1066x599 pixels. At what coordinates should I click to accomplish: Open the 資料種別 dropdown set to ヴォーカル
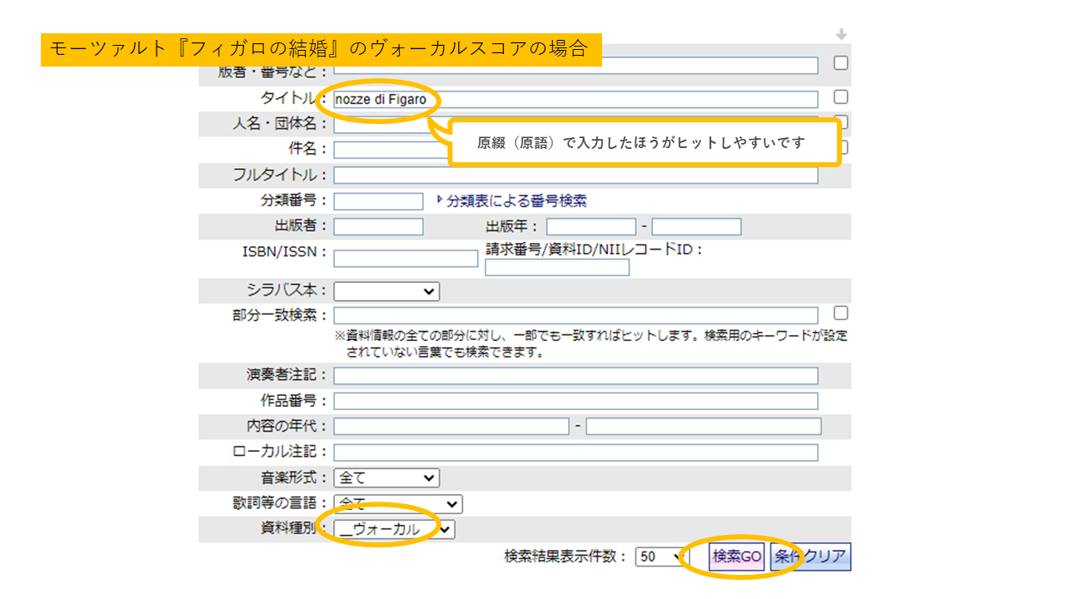[395, 530]
